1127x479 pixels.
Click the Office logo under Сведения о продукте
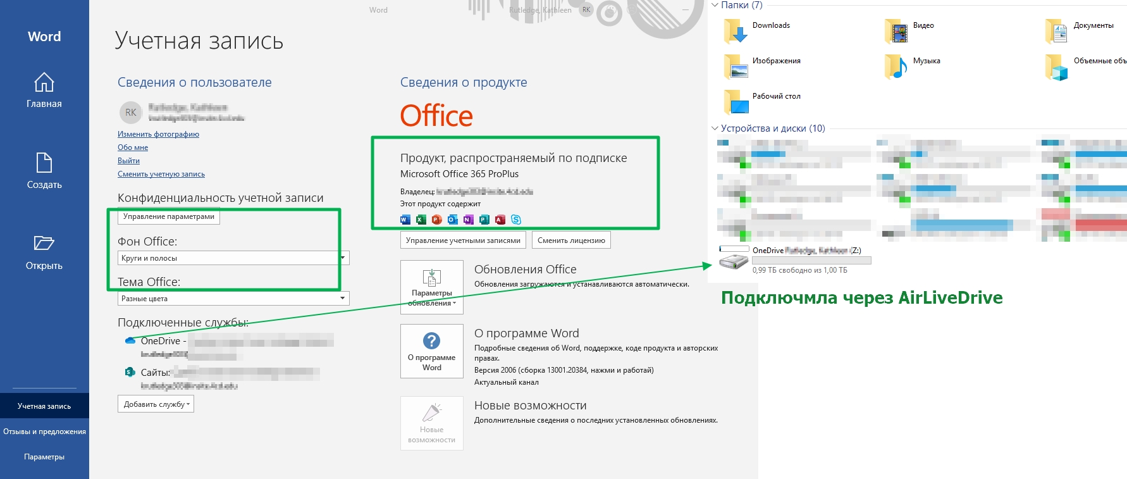(436, 116)
